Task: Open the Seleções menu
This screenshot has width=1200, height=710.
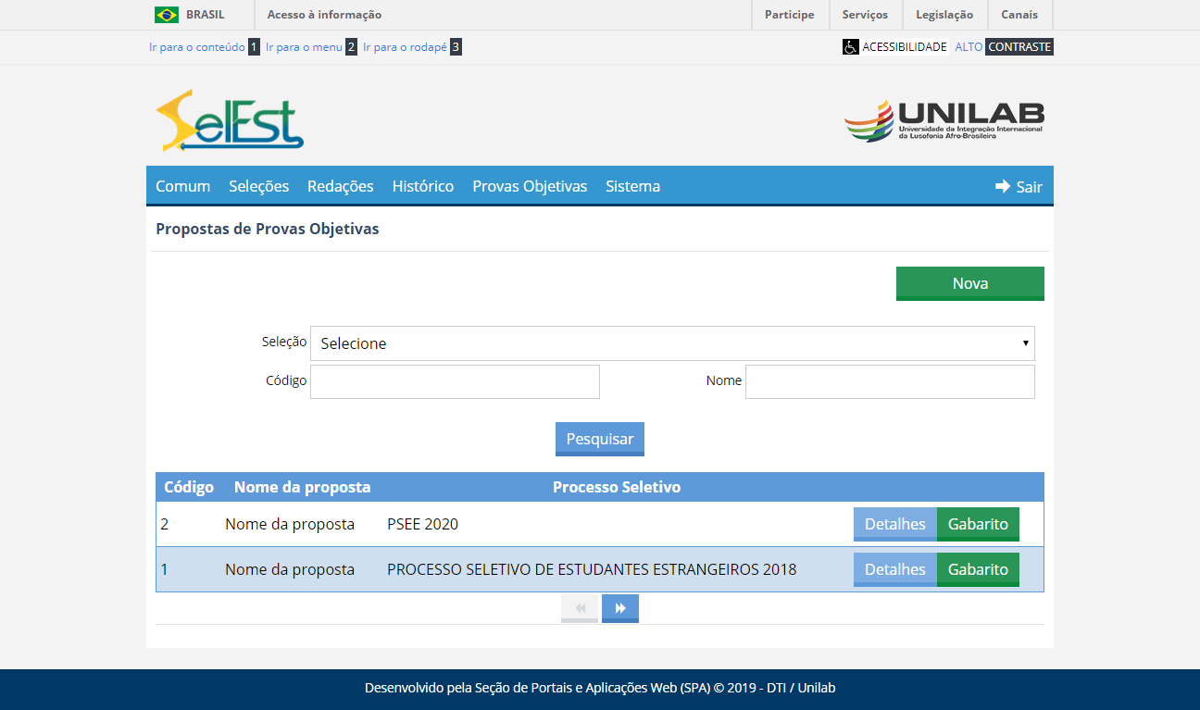Action: (259, 186)
